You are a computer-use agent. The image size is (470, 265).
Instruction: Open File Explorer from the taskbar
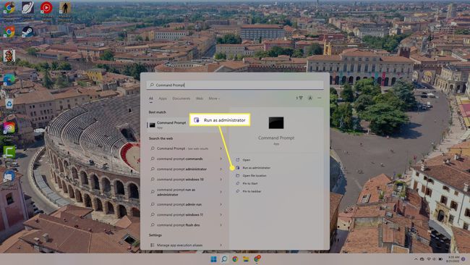pyautogui.click(x=246, y=259)
